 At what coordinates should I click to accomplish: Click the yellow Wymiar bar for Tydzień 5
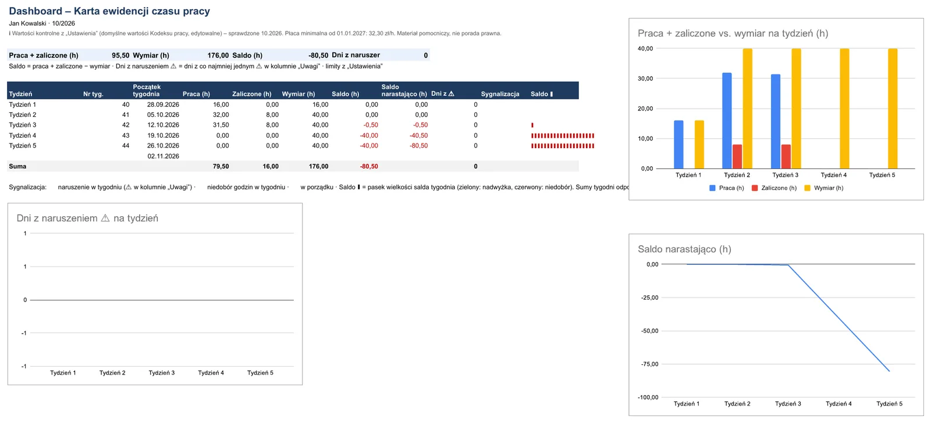[x=892, y=109]
